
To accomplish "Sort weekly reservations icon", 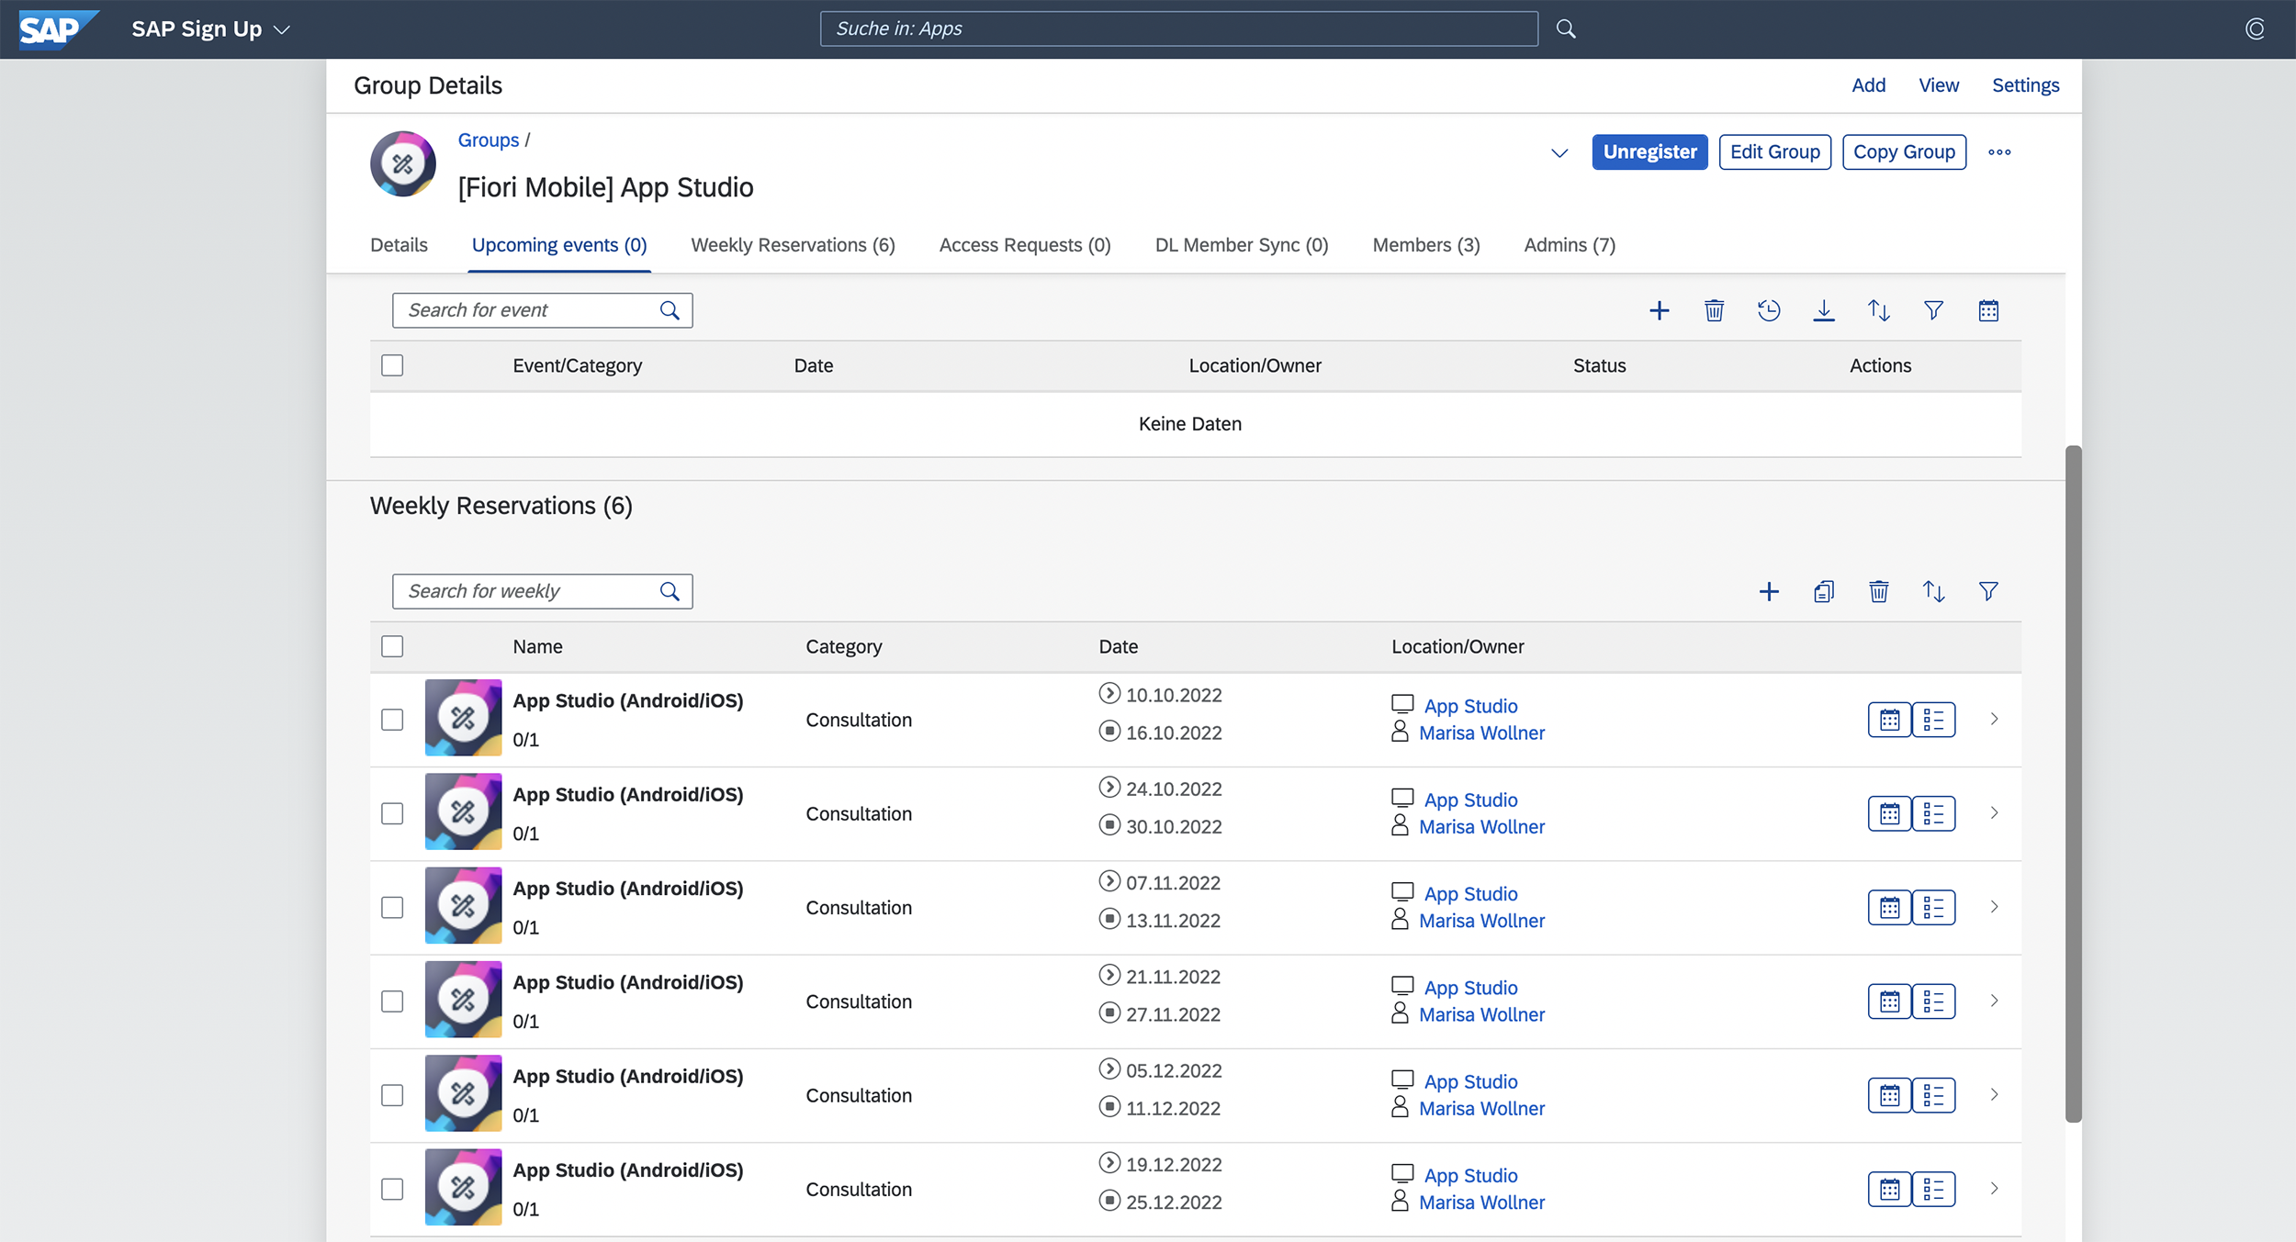I will [1933, 591].
